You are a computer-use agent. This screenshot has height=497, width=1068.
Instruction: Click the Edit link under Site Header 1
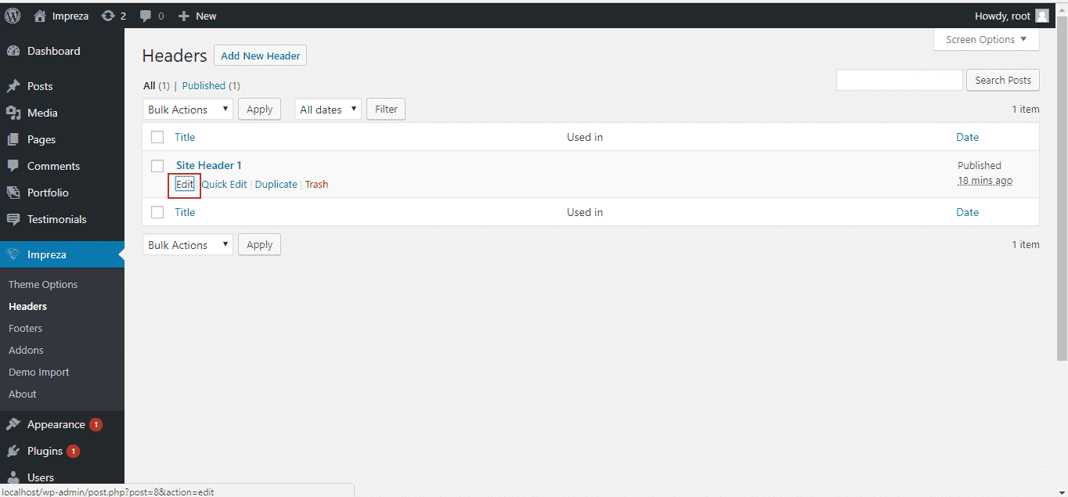click(184, 185)
